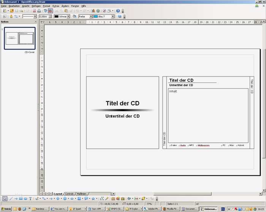Select the Line with arrow tool
266x212 pixels.
(16, 199)
